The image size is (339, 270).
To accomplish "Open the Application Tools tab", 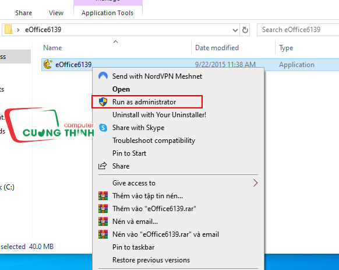I will (x=107, y=13).
